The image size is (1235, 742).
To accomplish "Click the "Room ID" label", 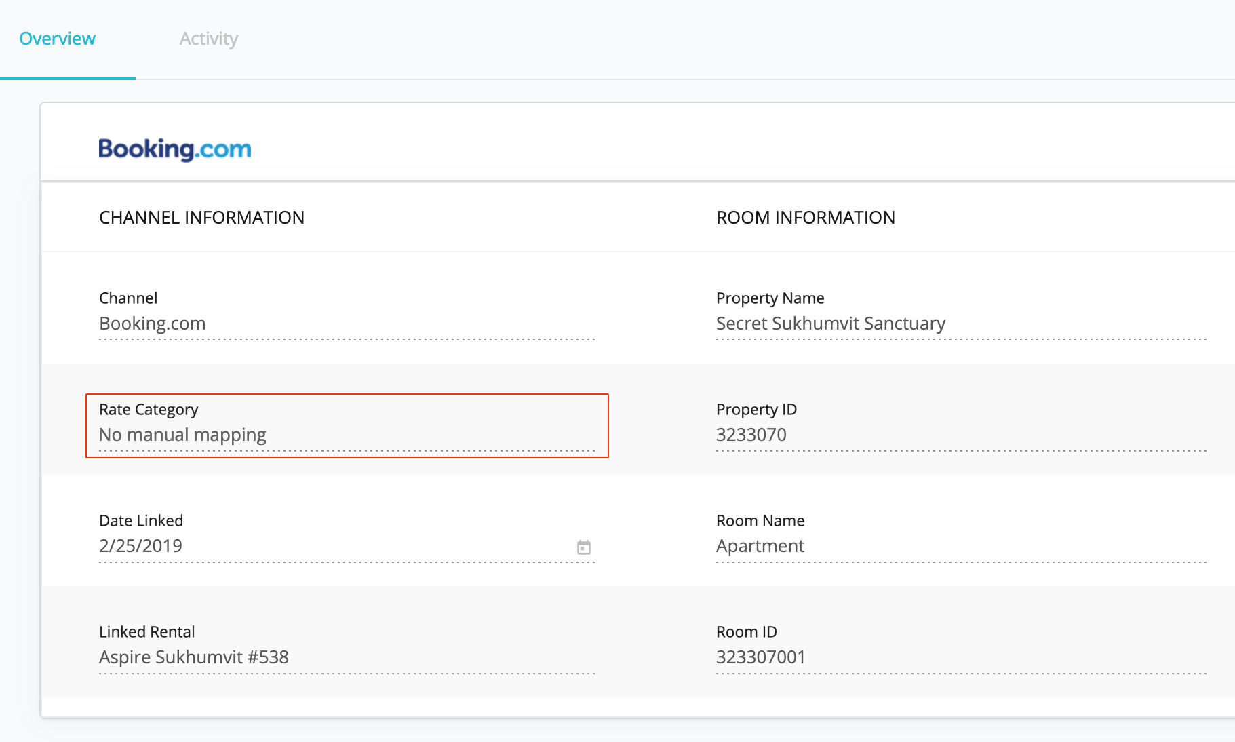I will tap(747, 631).
